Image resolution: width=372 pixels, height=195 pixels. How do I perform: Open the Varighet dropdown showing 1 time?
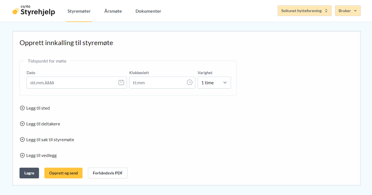214,83
